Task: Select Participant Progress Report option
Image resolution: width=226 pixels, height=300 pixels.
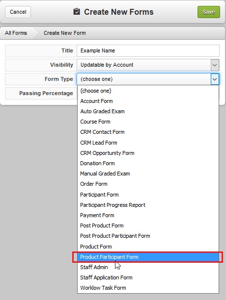Action: (x=148, y=205)
